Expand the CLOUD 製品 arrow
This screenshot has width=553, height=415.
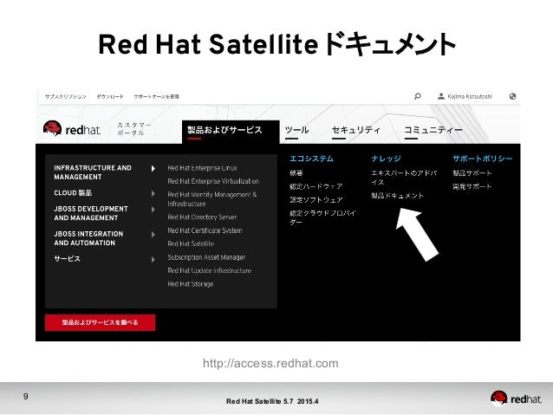153,193
